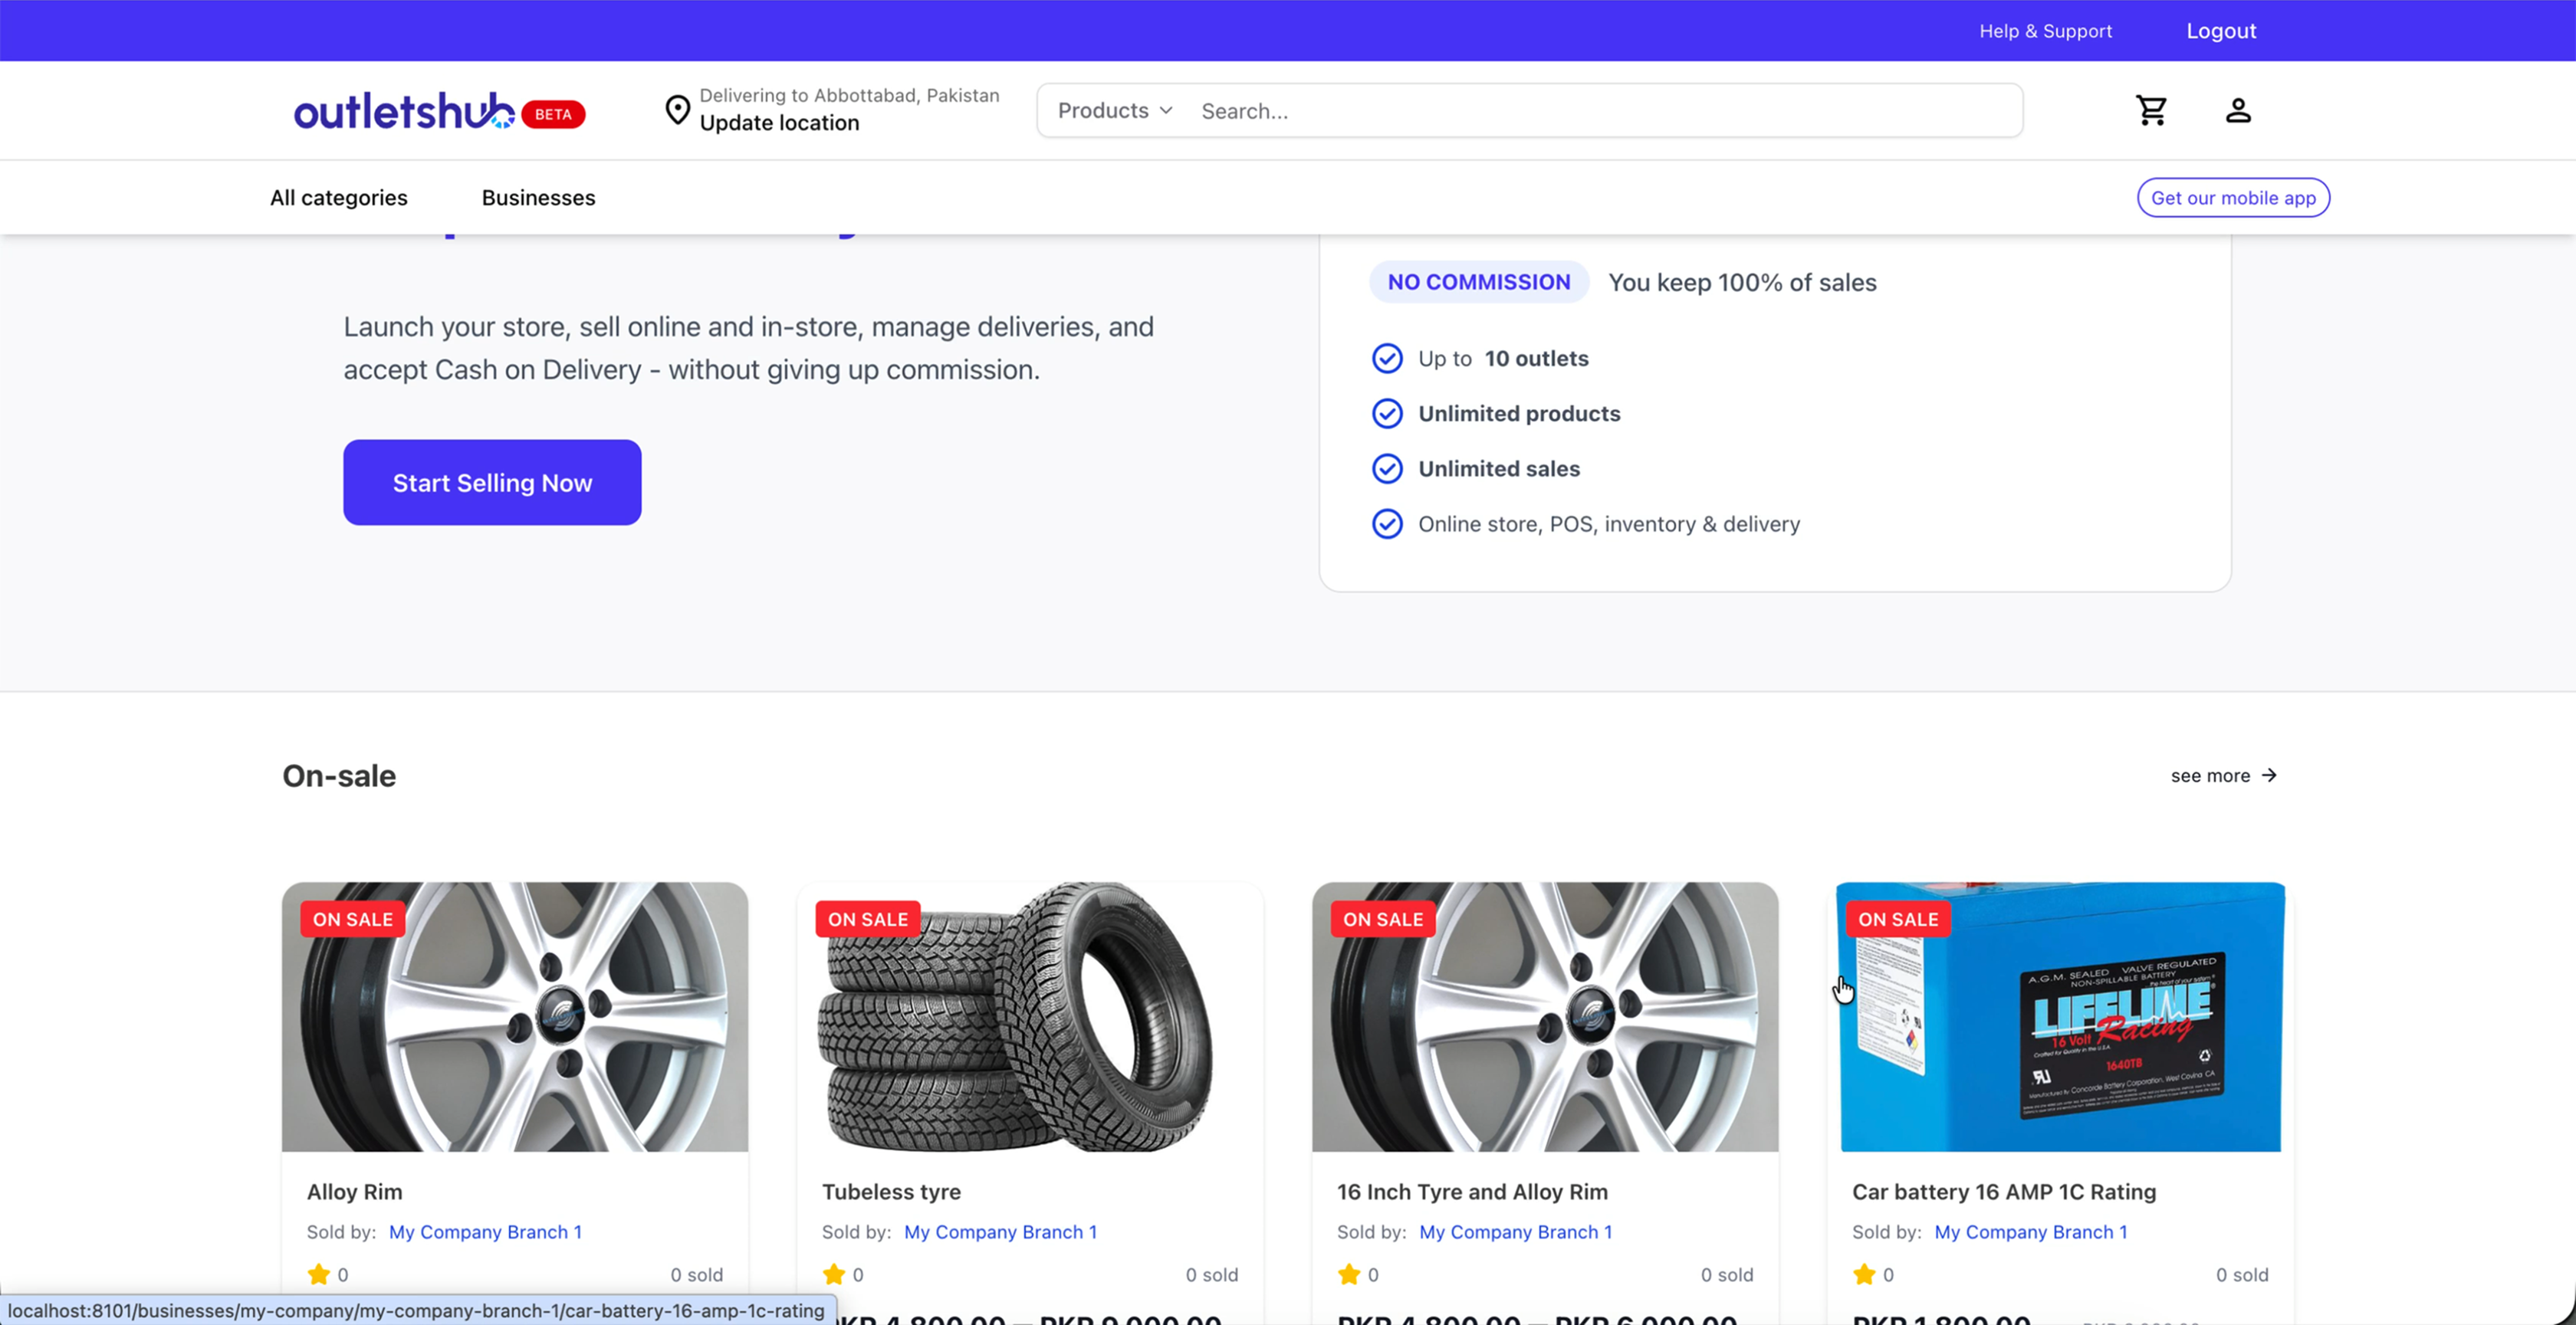The width and height of the screenshot is (2576, 1325).
Task: Click the Delivering to Abbottabad, Pakistan text
Action: [849, 95]
